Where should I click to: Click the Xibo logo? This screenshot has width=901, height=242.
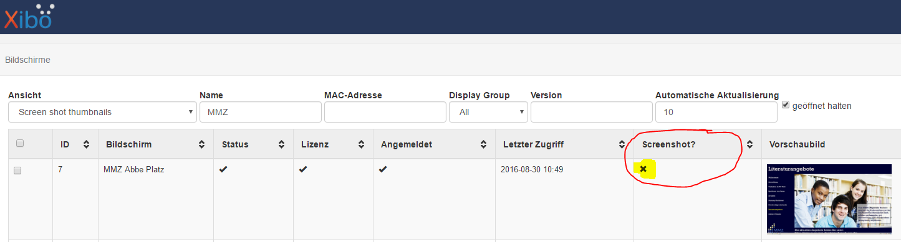tap(27, 17)
